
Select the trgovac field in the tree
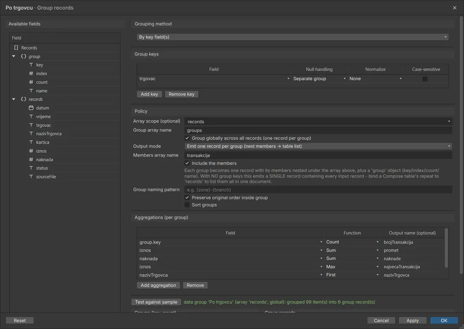click(x=44, y=125)
